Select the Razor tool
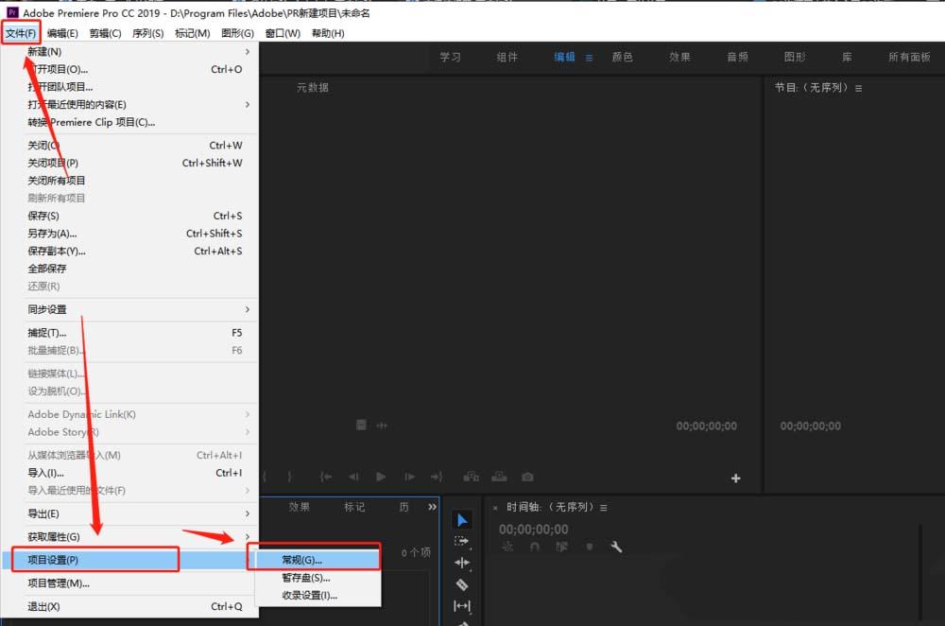 point(462,584)
